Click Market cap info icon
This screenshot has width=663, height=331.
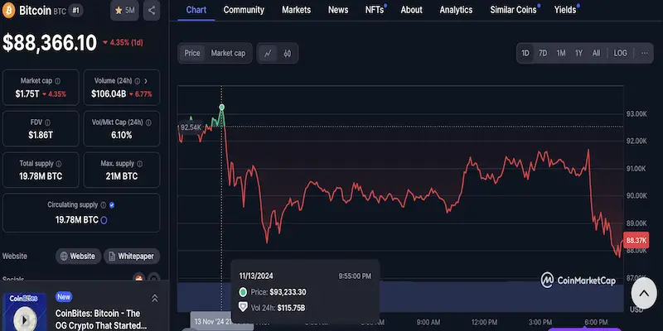point(57,80)
